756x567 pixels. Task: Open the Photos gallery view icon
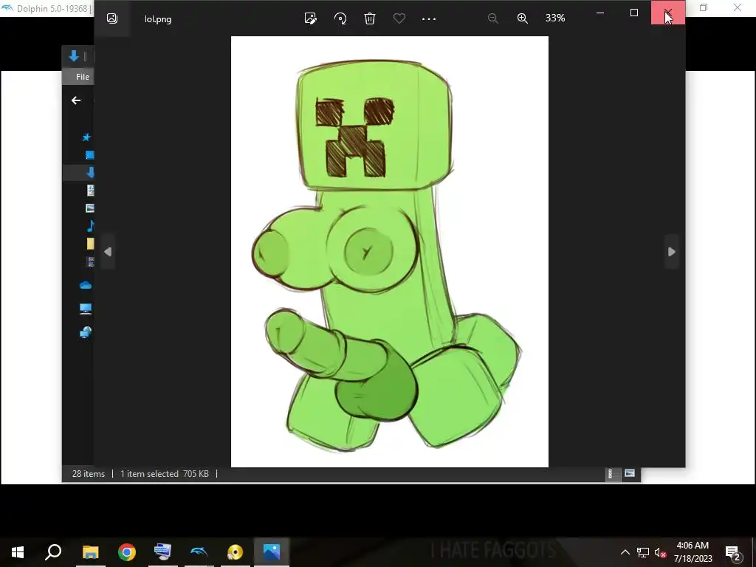coord(112,18)
